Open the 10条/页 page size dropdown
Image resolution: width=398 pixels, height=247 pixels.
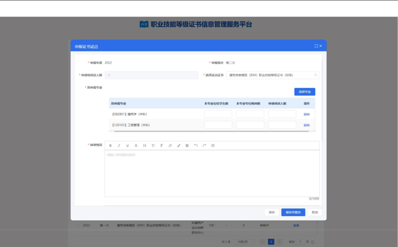(x=245, y=242)
